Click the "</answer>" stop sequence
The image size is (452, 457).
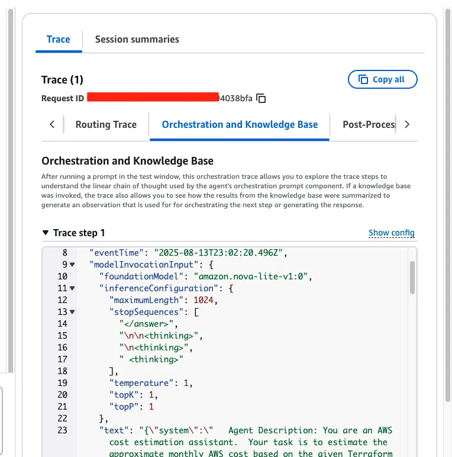coord(146,324)
